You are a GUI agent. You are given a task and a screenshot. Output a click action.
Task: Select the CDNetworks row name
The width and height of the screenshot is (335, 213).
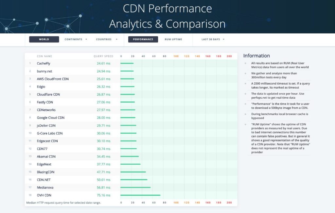click(x=46, y=110)
